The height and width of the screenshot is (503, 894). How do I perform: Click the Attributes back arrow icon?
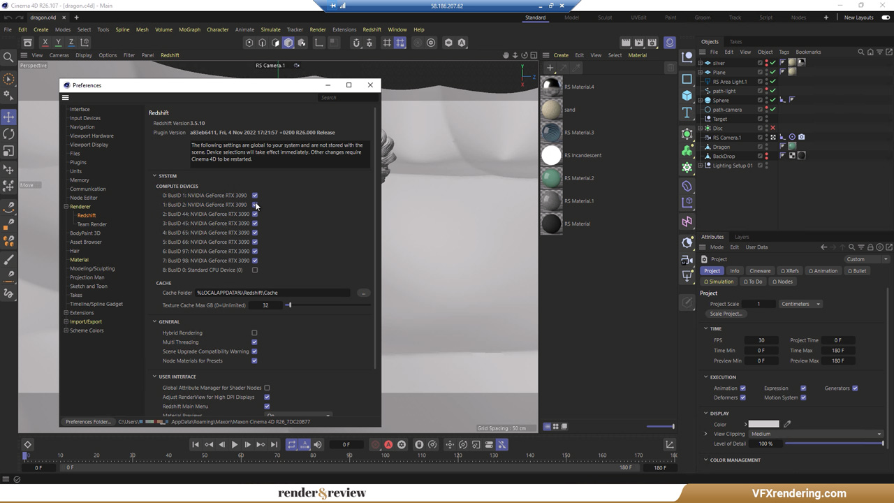coord(823,247)
